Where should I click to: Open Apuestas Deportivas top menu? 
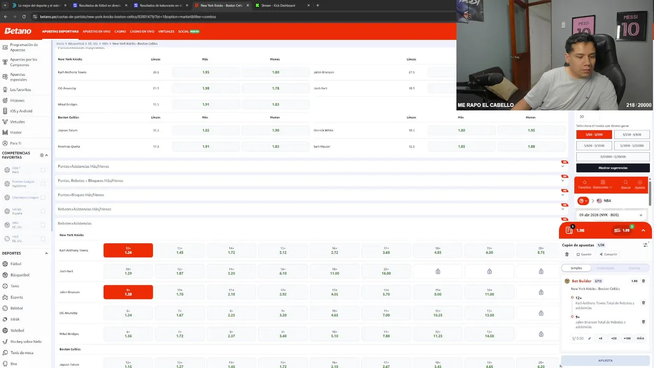click(60, 31)
